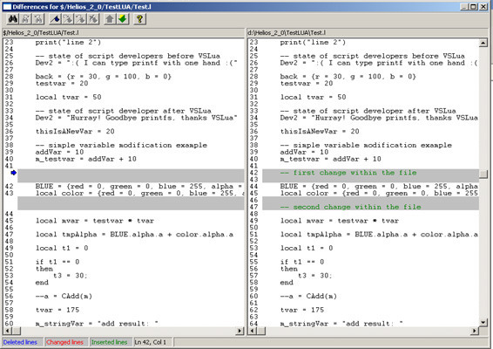Image resolution: width=493 pixels, height=349 pixels.
Task: Click '-- simple variable modification example' in right pane
Action: click(x=366, y=145)
